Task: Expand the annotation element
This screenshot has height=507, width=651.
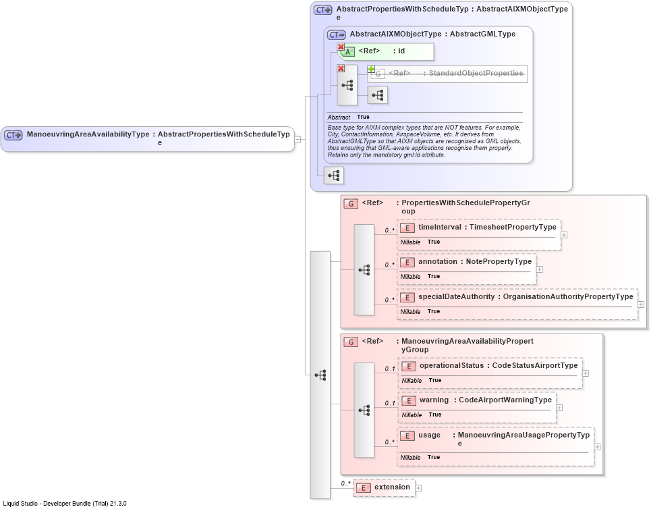Action: pos(539,270)
